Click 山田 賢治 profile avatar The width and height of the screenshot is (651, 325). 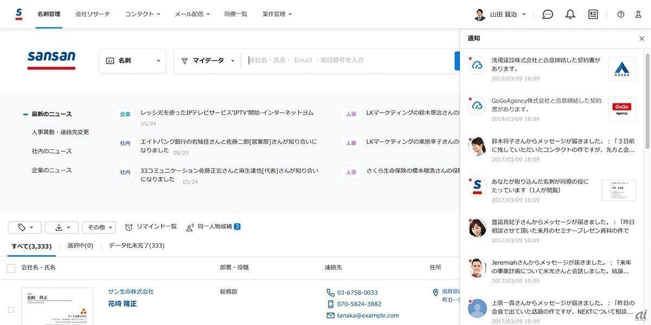(x=480, y=15)
